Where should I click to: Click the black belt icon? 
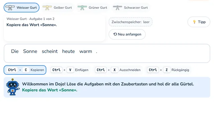tap(117, 8)
